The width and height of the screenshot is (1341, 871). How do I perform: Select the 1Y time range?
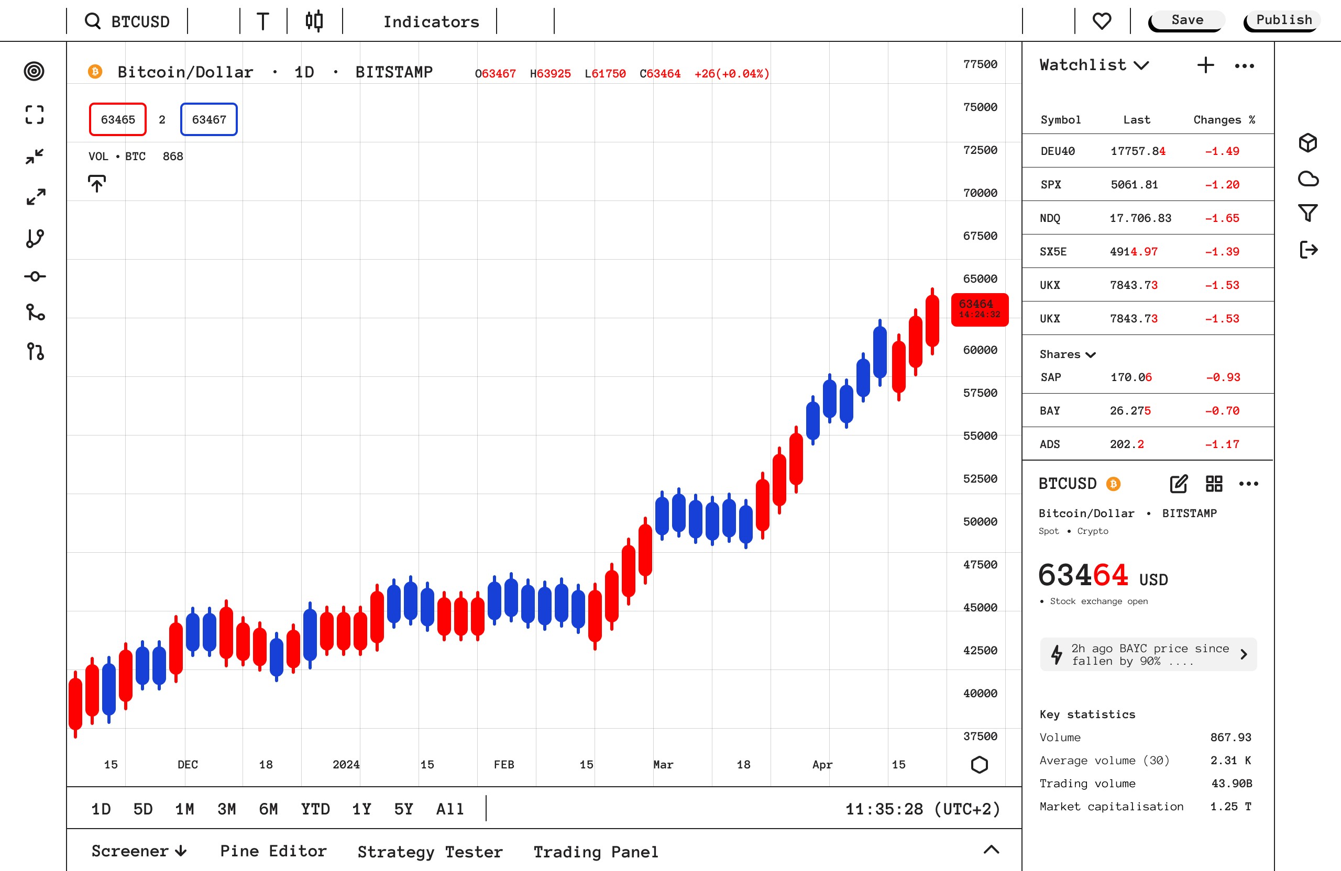tap(362, 809)
